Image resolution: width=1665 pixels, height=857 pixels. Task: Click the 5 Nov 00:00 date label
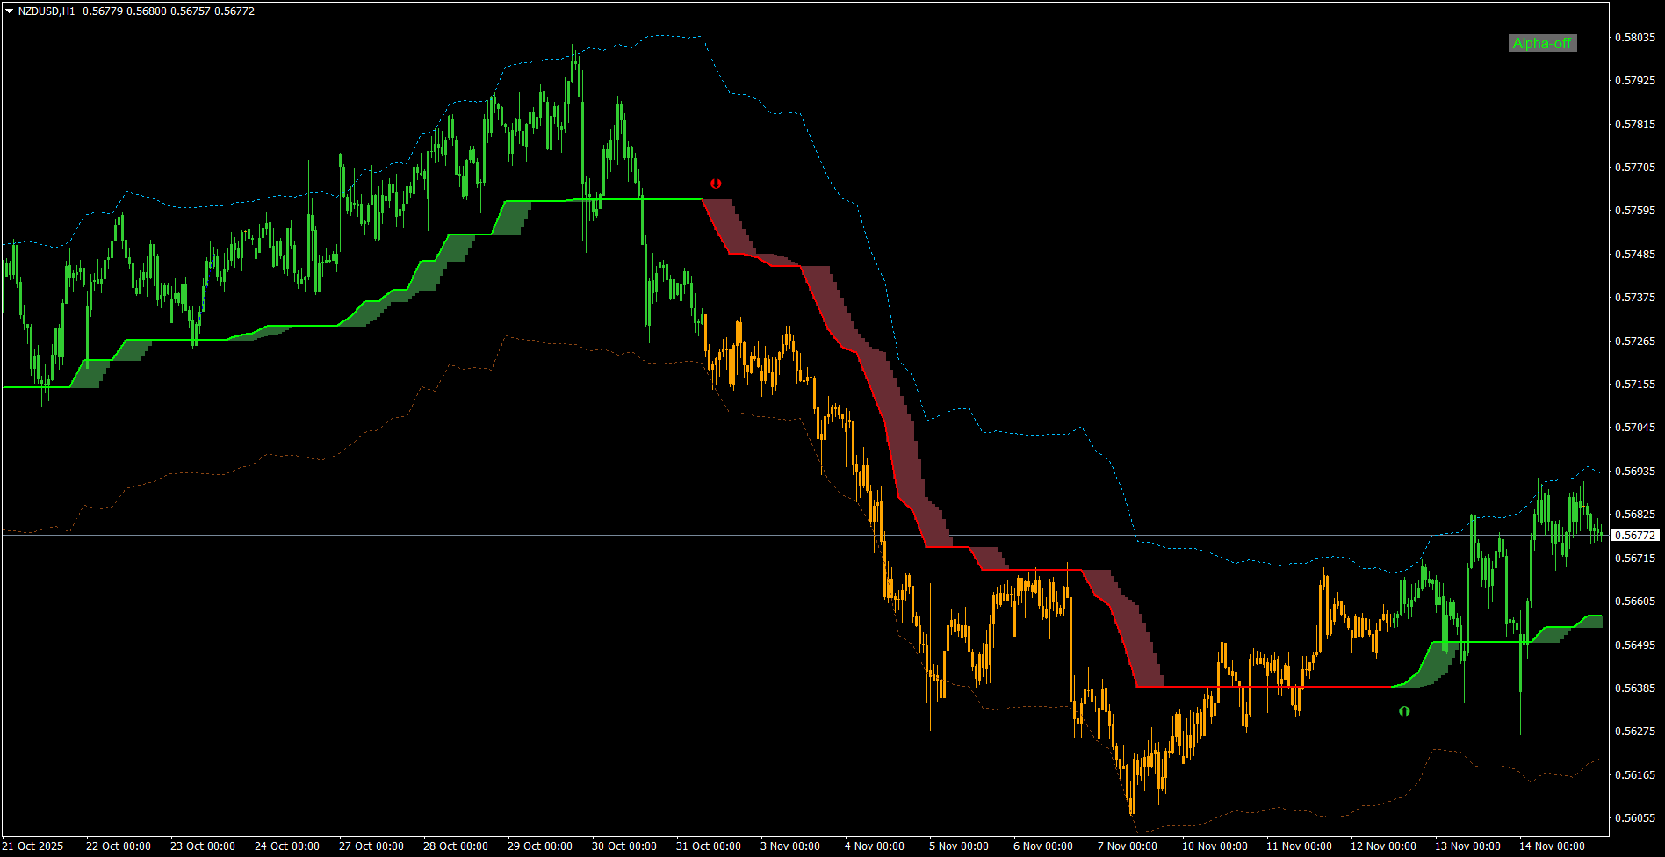pyautogui.click(x=958, y=846)
